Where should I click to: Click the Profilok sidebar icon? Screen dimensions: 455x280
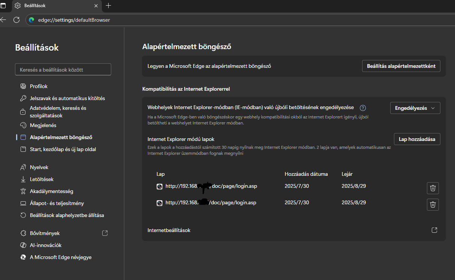(23, 86)
